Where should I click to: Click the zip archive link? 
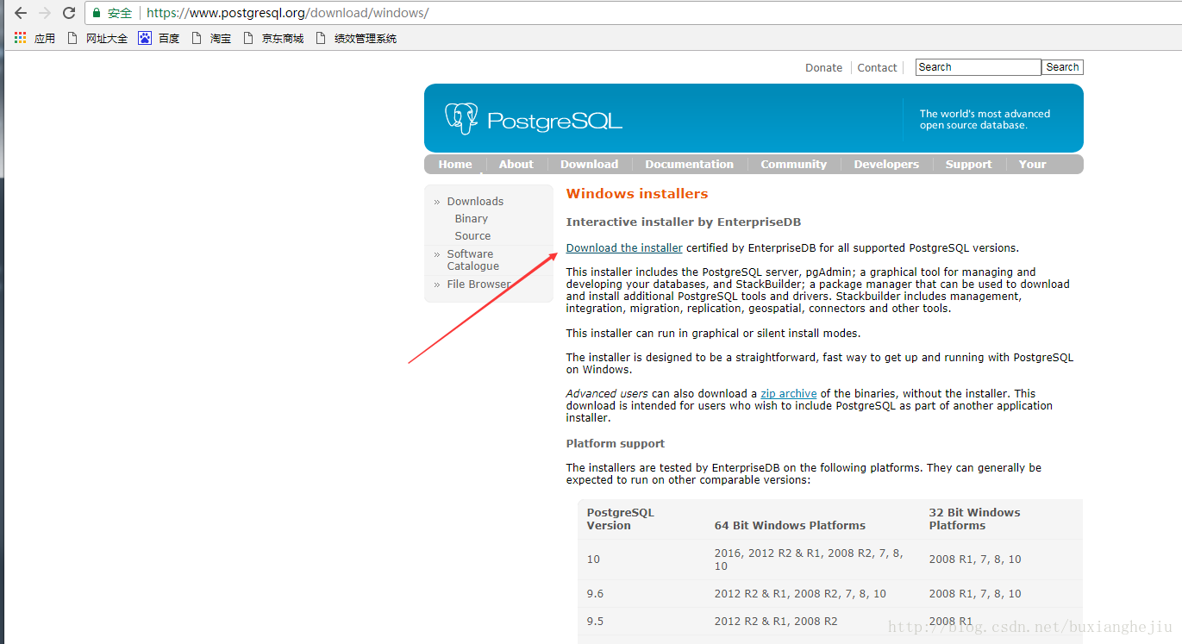pos(788,393)
